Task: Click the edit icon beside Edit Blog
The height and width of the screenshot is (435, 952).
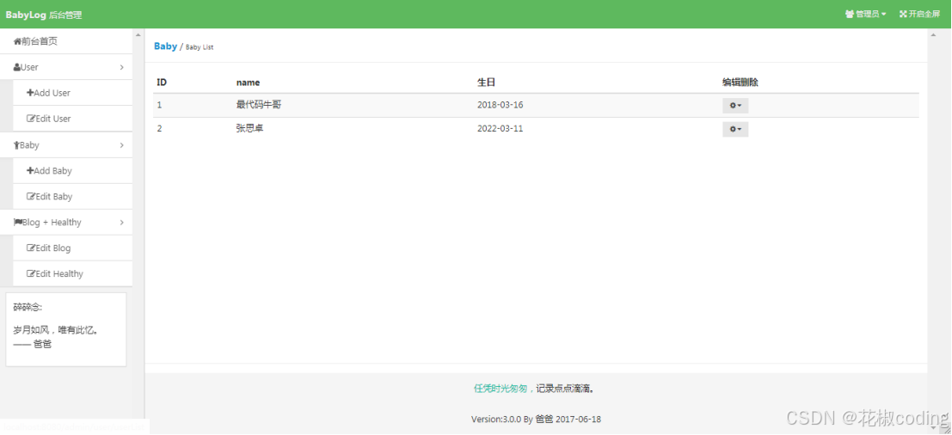Action: [30, 248]
